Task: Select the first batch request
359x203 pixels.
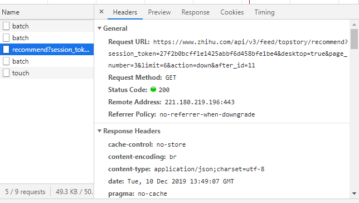Action: (x=47, y=26)
